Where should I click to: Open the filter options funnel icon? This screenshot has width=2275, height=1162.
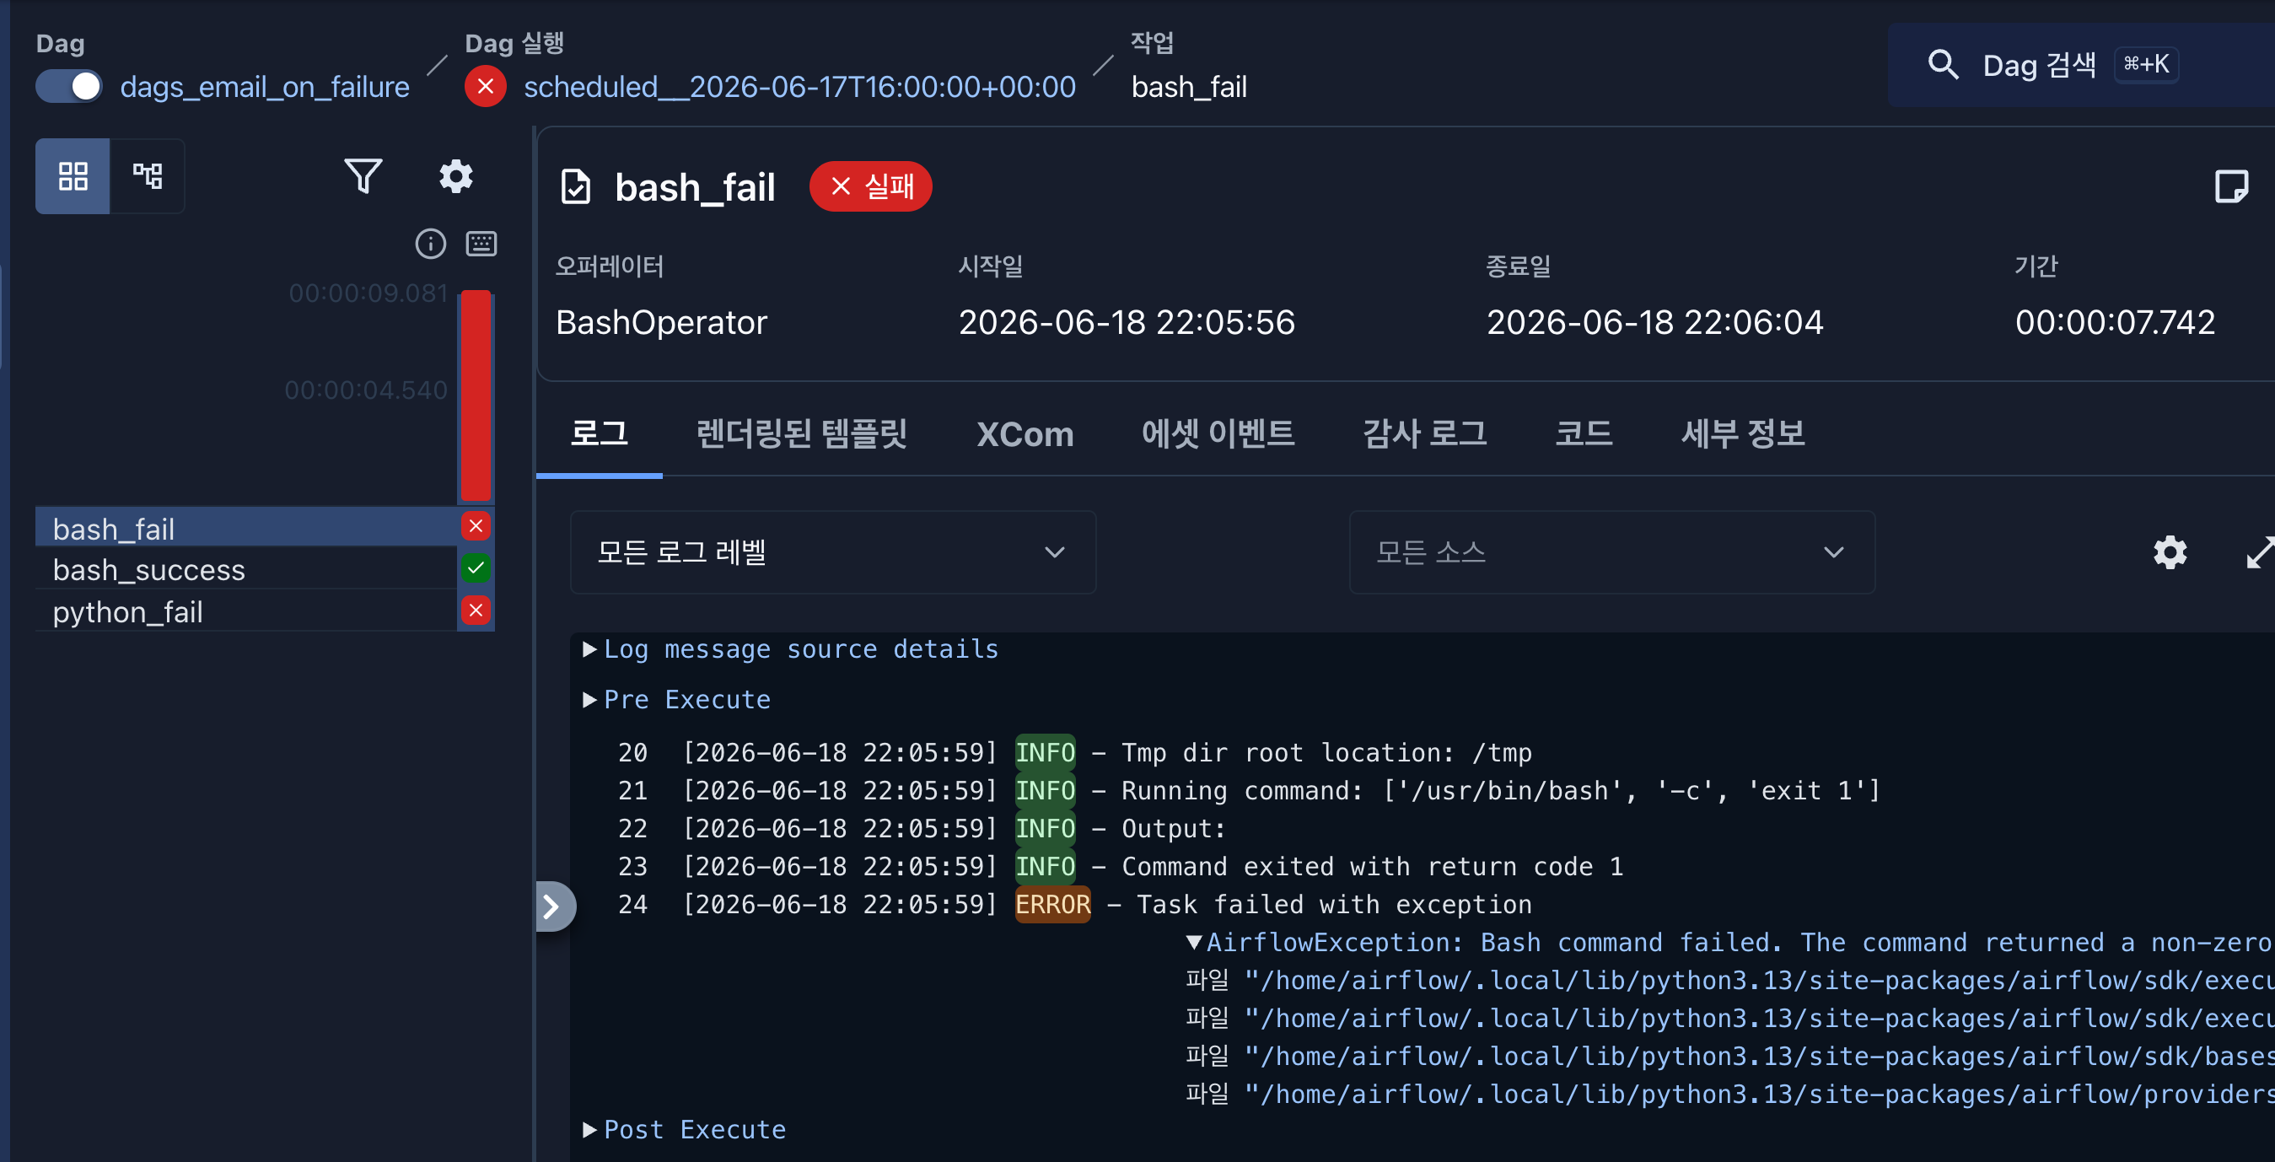(x=362, y=175)
